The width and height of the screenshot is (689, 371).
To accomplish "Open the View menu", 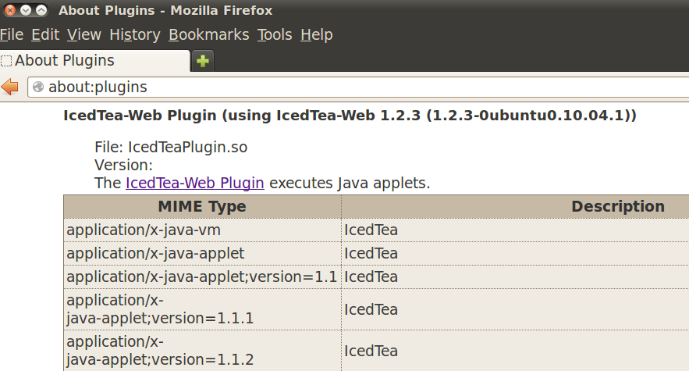I will click(x=83, y=34).
